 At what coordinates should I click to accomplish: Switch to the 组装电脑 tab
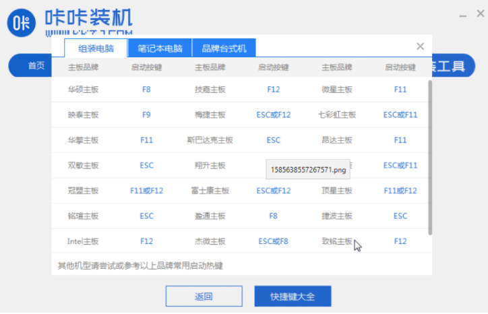pos(96,49)
